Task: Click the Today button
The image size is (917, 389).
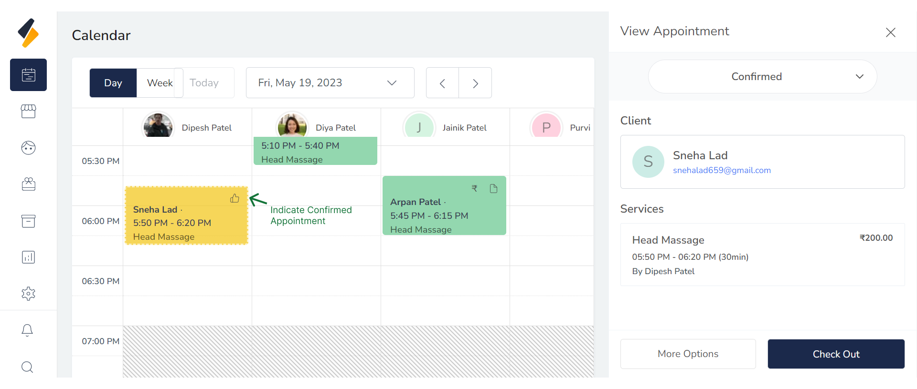Action: pyautogui.click(x=204, y=83)
